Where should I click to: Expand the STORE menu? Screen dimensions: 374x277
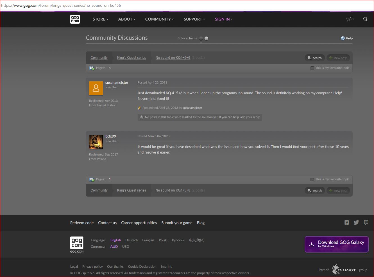(100, 19)
